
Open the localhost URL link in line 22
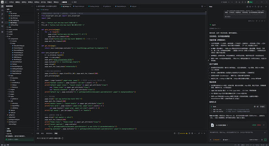click(63, 60)
